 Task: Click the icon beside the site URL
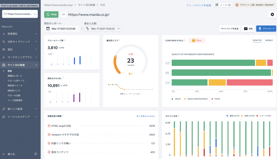click(x=63, y=14)
